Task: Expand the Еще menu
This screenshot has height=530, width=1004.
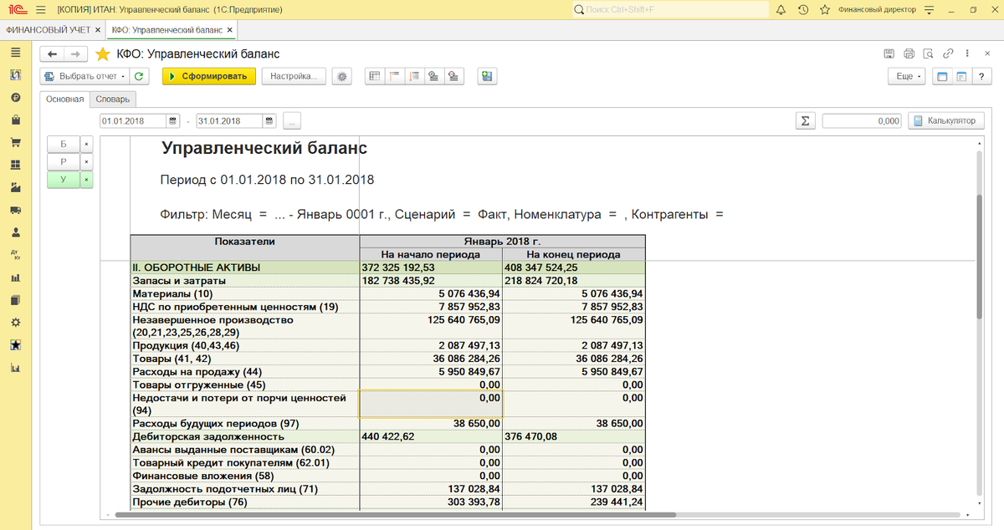Action: coord(908,76)
